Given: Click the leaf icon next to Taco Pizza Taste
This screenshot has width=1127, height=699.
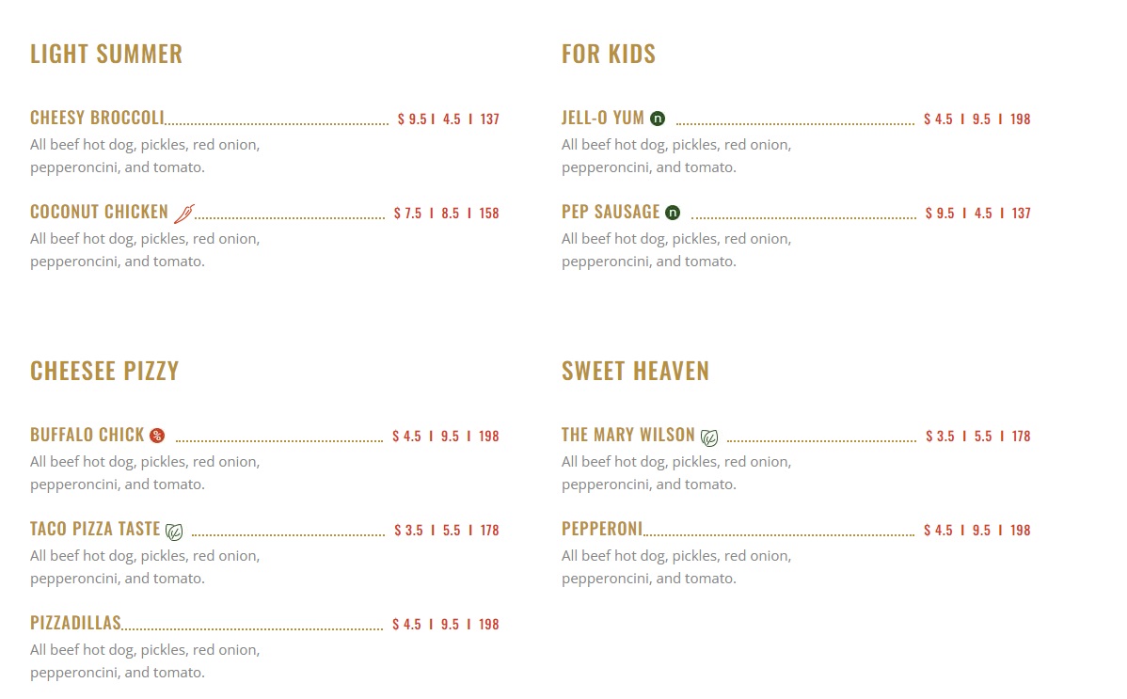Looking at the screenshot, I should click(x=174, y=532).
